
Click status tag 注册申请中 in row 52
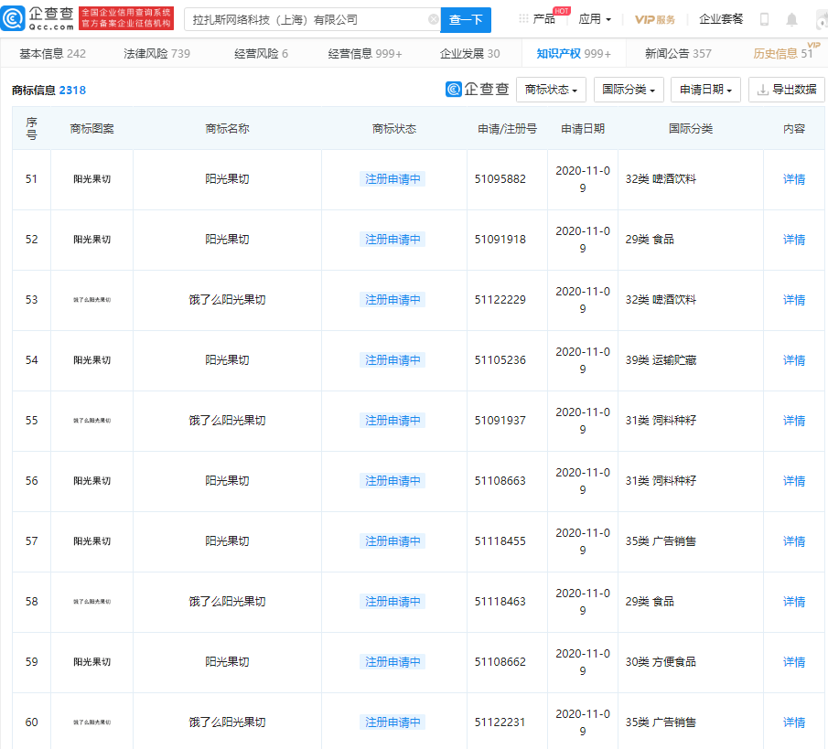(392, 240)
